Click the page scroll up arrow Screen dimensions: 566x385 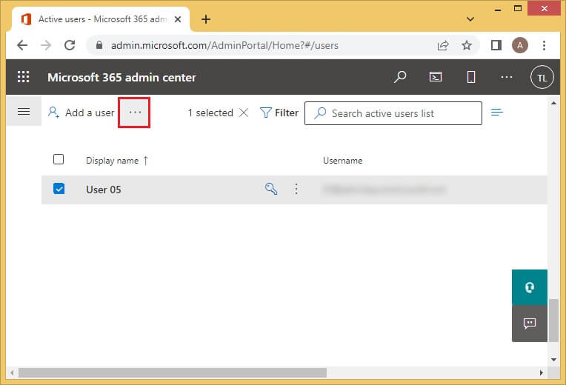click(553, 103)
